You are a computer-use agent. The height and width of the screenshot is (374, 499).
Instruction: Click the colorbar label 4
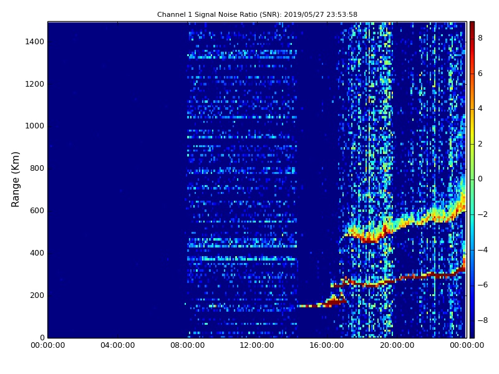(x=480, y=108)
